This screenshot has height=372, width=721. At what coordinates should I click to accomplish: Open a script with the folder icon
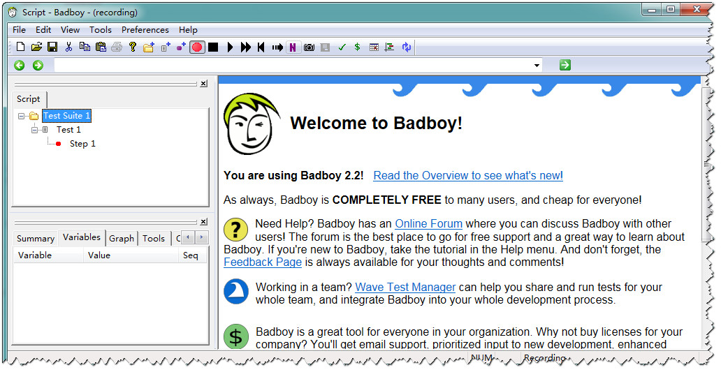[36, 47]
